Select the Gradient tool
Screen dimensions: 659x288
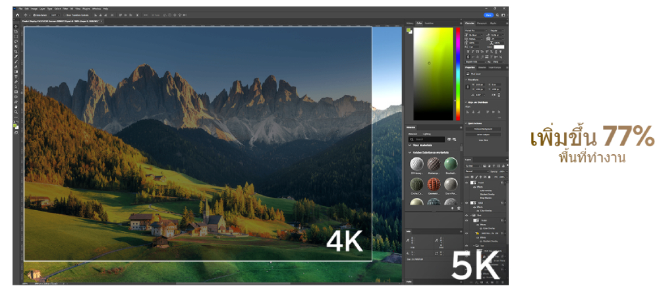[x=16, y=72]
